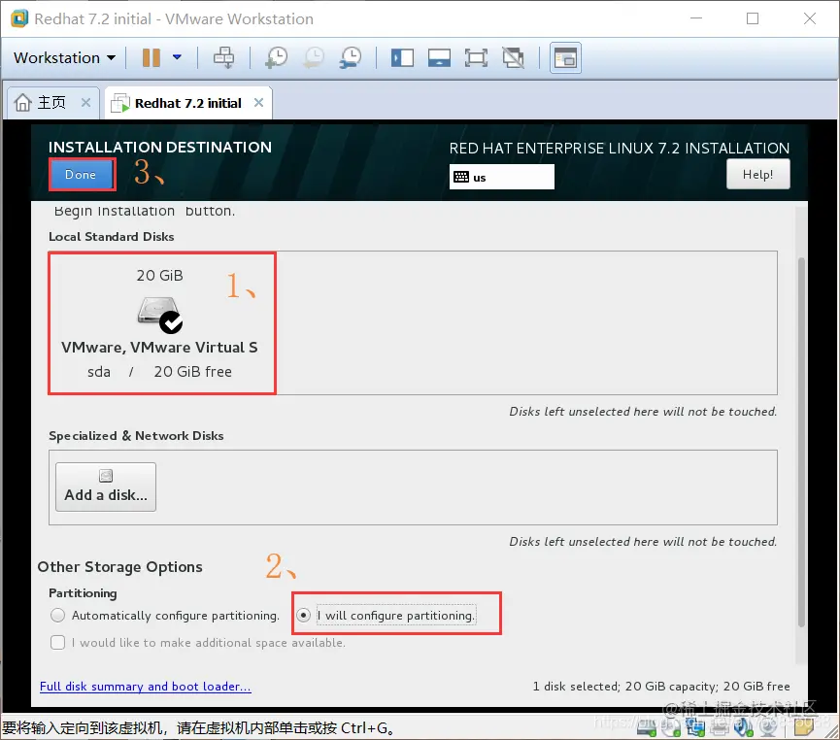Click the console view icon

[x=565, y=57]
